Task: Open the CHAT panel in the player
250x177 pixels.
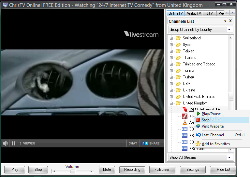Action: [133, 143]
